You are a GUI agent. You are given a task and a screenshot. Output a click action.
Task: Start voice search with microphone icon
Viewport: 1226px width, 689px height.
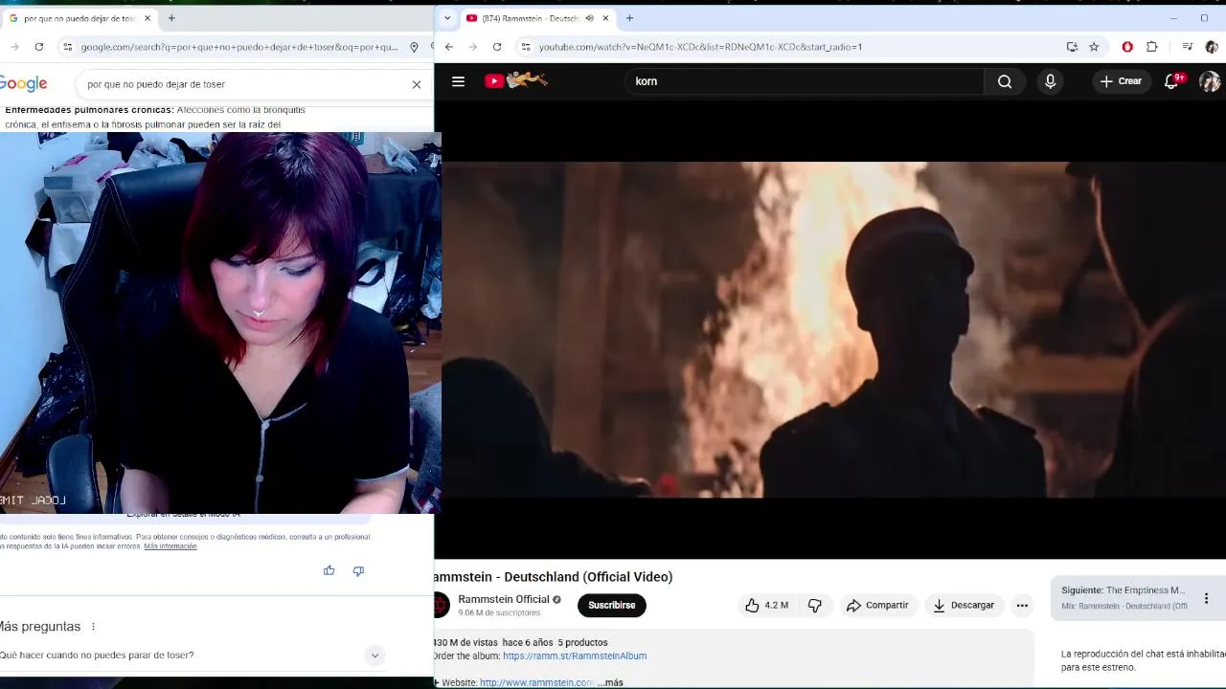point(1050,81)
